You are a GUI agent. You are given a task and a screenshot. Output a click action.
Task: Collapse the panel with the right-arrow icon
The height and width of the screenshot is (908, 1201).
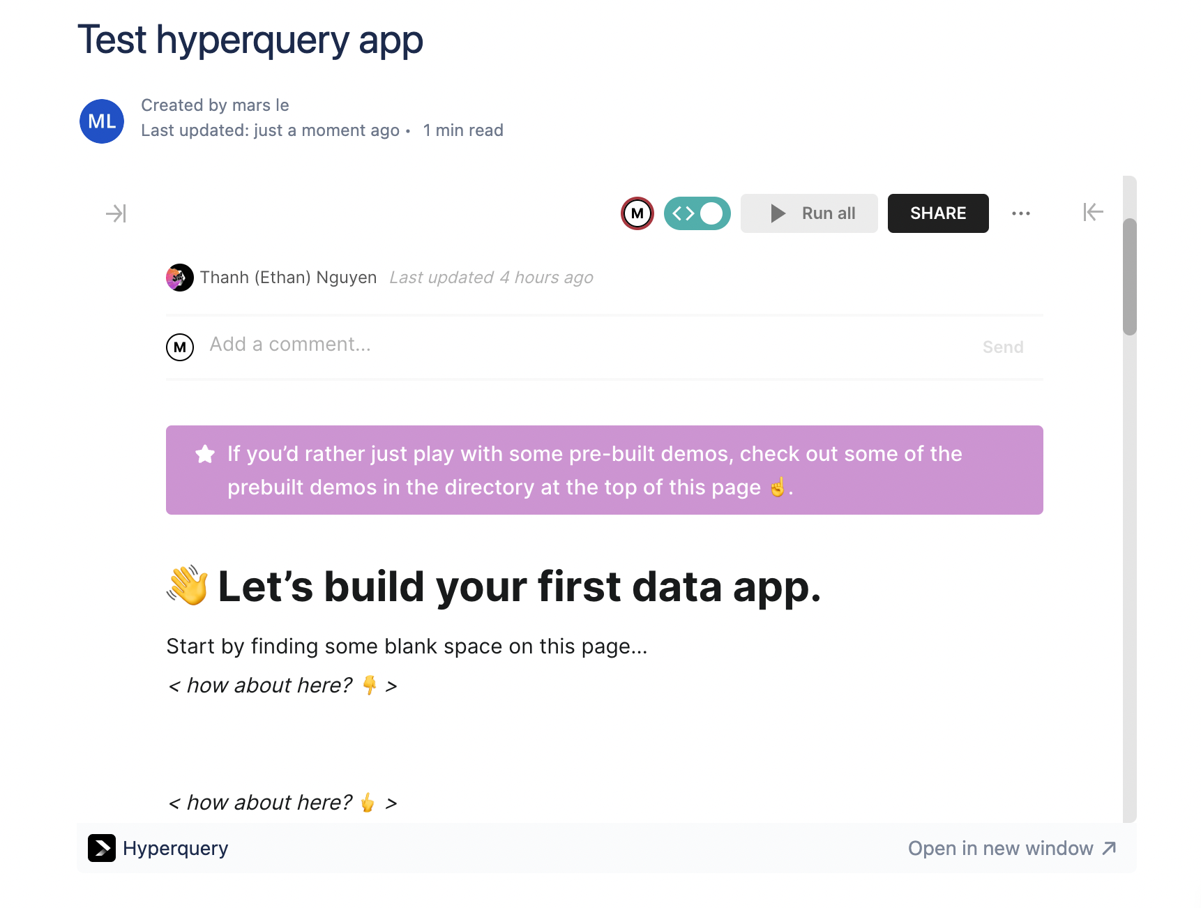(116, 213)
